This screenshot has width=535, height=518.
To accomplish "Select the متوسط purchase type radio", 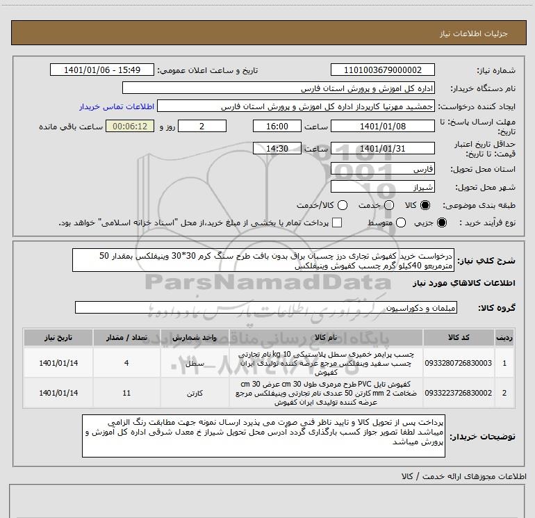I will coord(401,223).
